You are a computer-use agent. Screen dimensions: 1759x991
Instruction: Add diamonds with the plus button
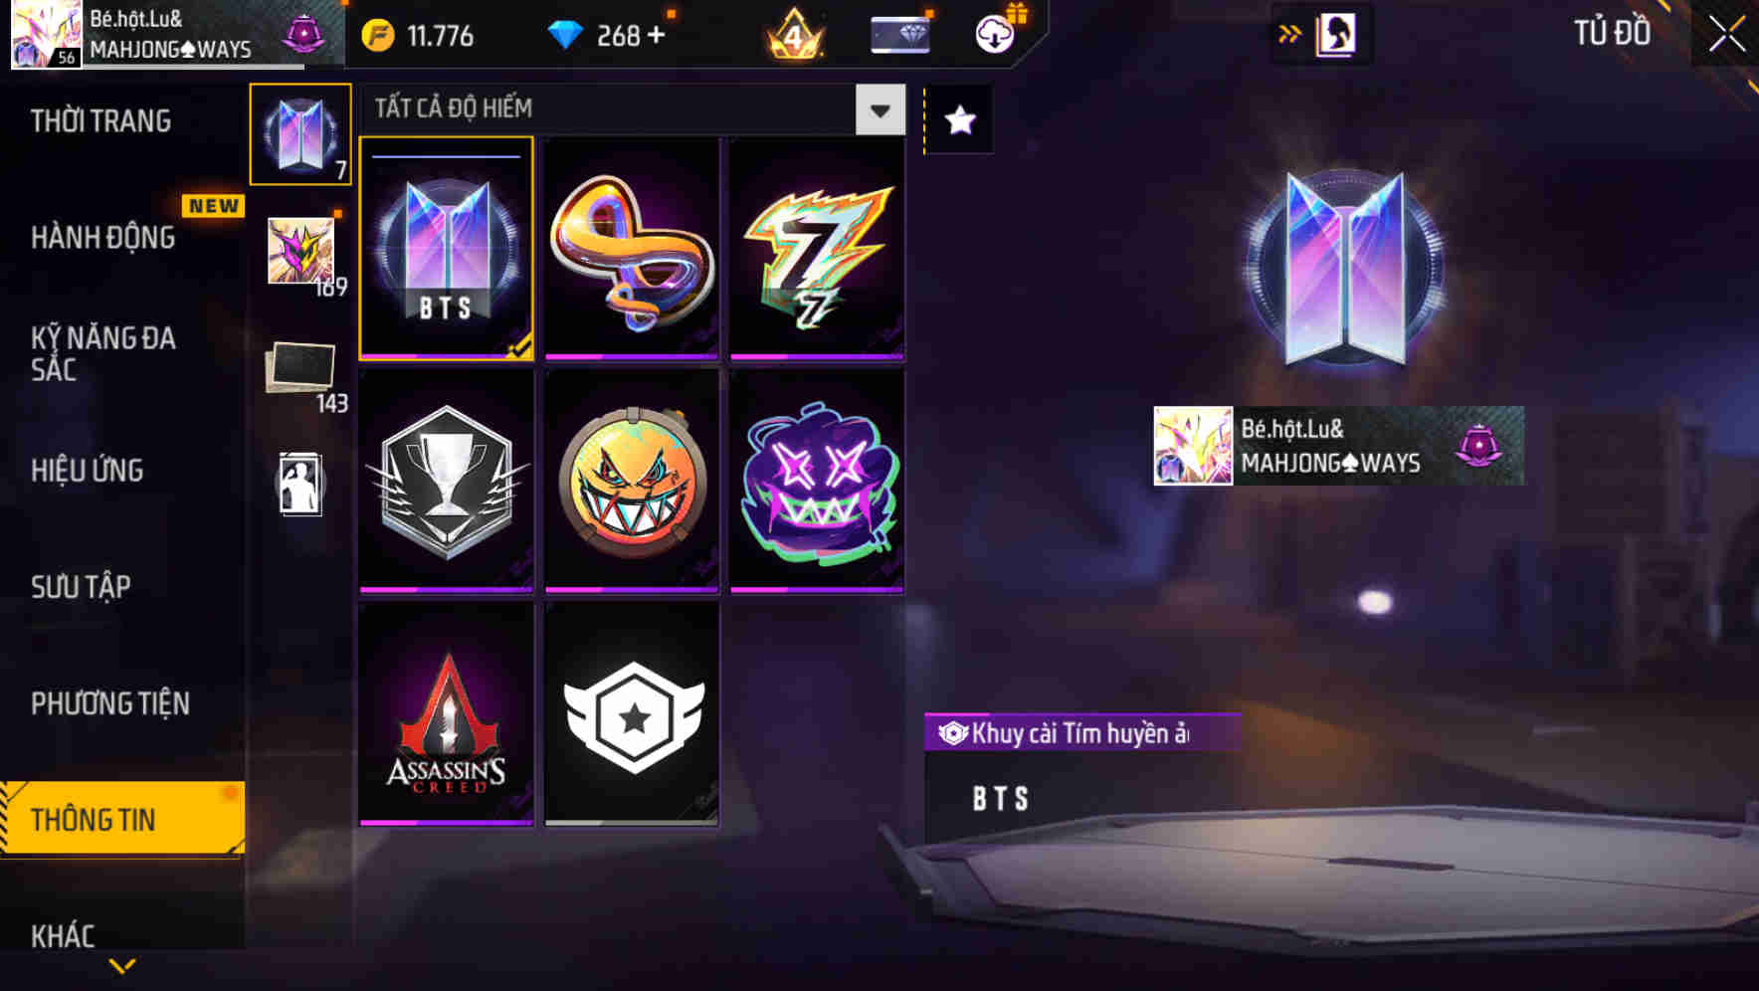(656, 35)
